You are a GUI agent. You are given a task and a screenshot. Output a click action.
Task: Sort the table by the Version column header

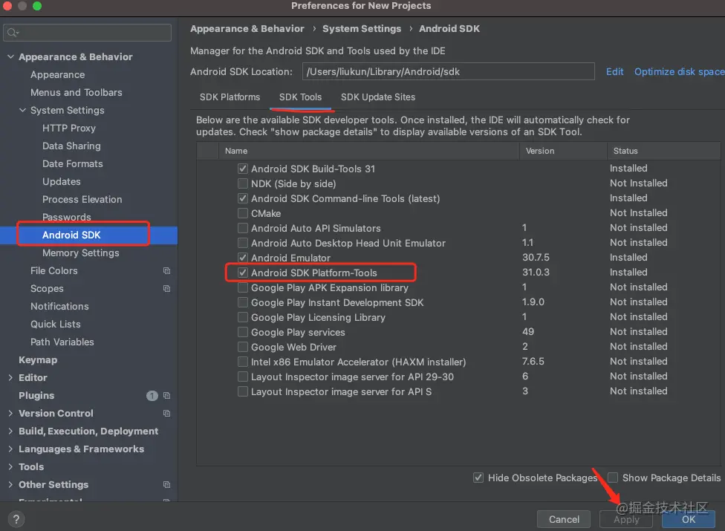[563, 151]
